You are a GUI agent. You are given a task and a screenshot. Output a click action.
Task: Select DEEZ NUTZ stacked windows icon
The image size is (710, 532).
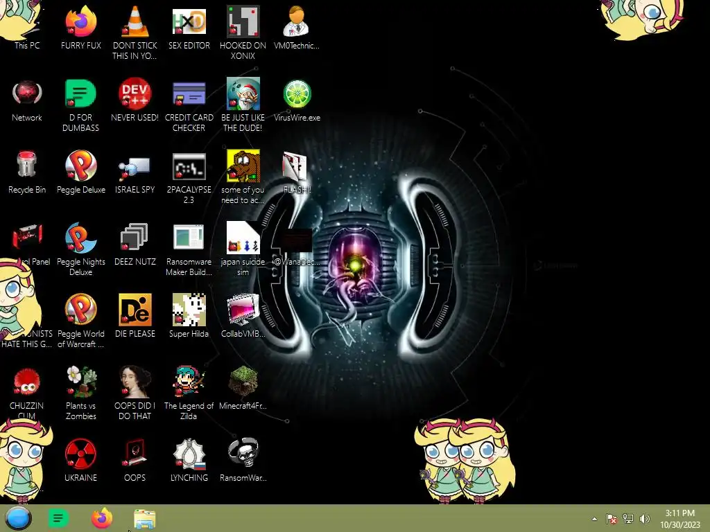click(x=135, y=245)
